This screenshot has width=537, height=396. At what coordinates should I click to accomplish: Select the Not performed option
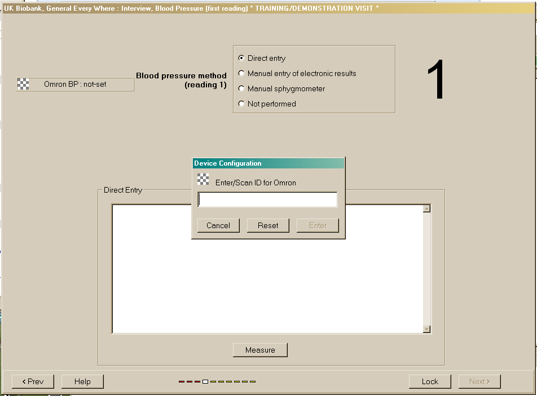pyautogui.click(x=241, y=104)
